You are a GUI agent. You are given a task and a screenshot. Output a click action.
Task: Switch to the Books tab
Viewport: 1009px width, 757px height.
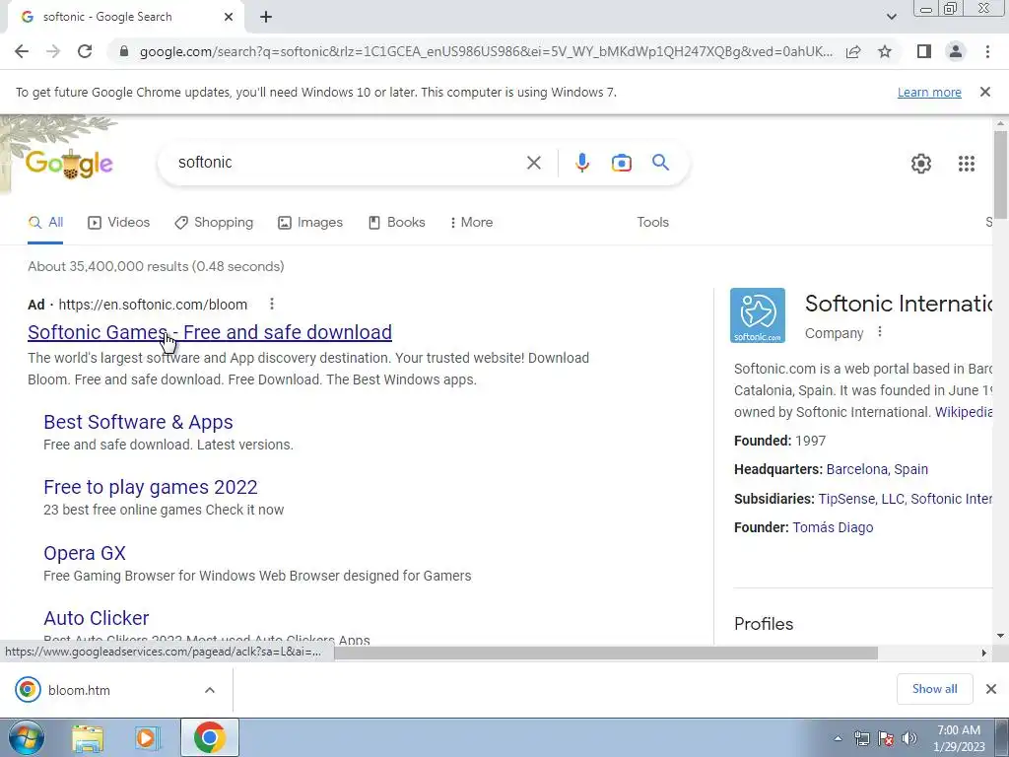(x=396, y=223)
